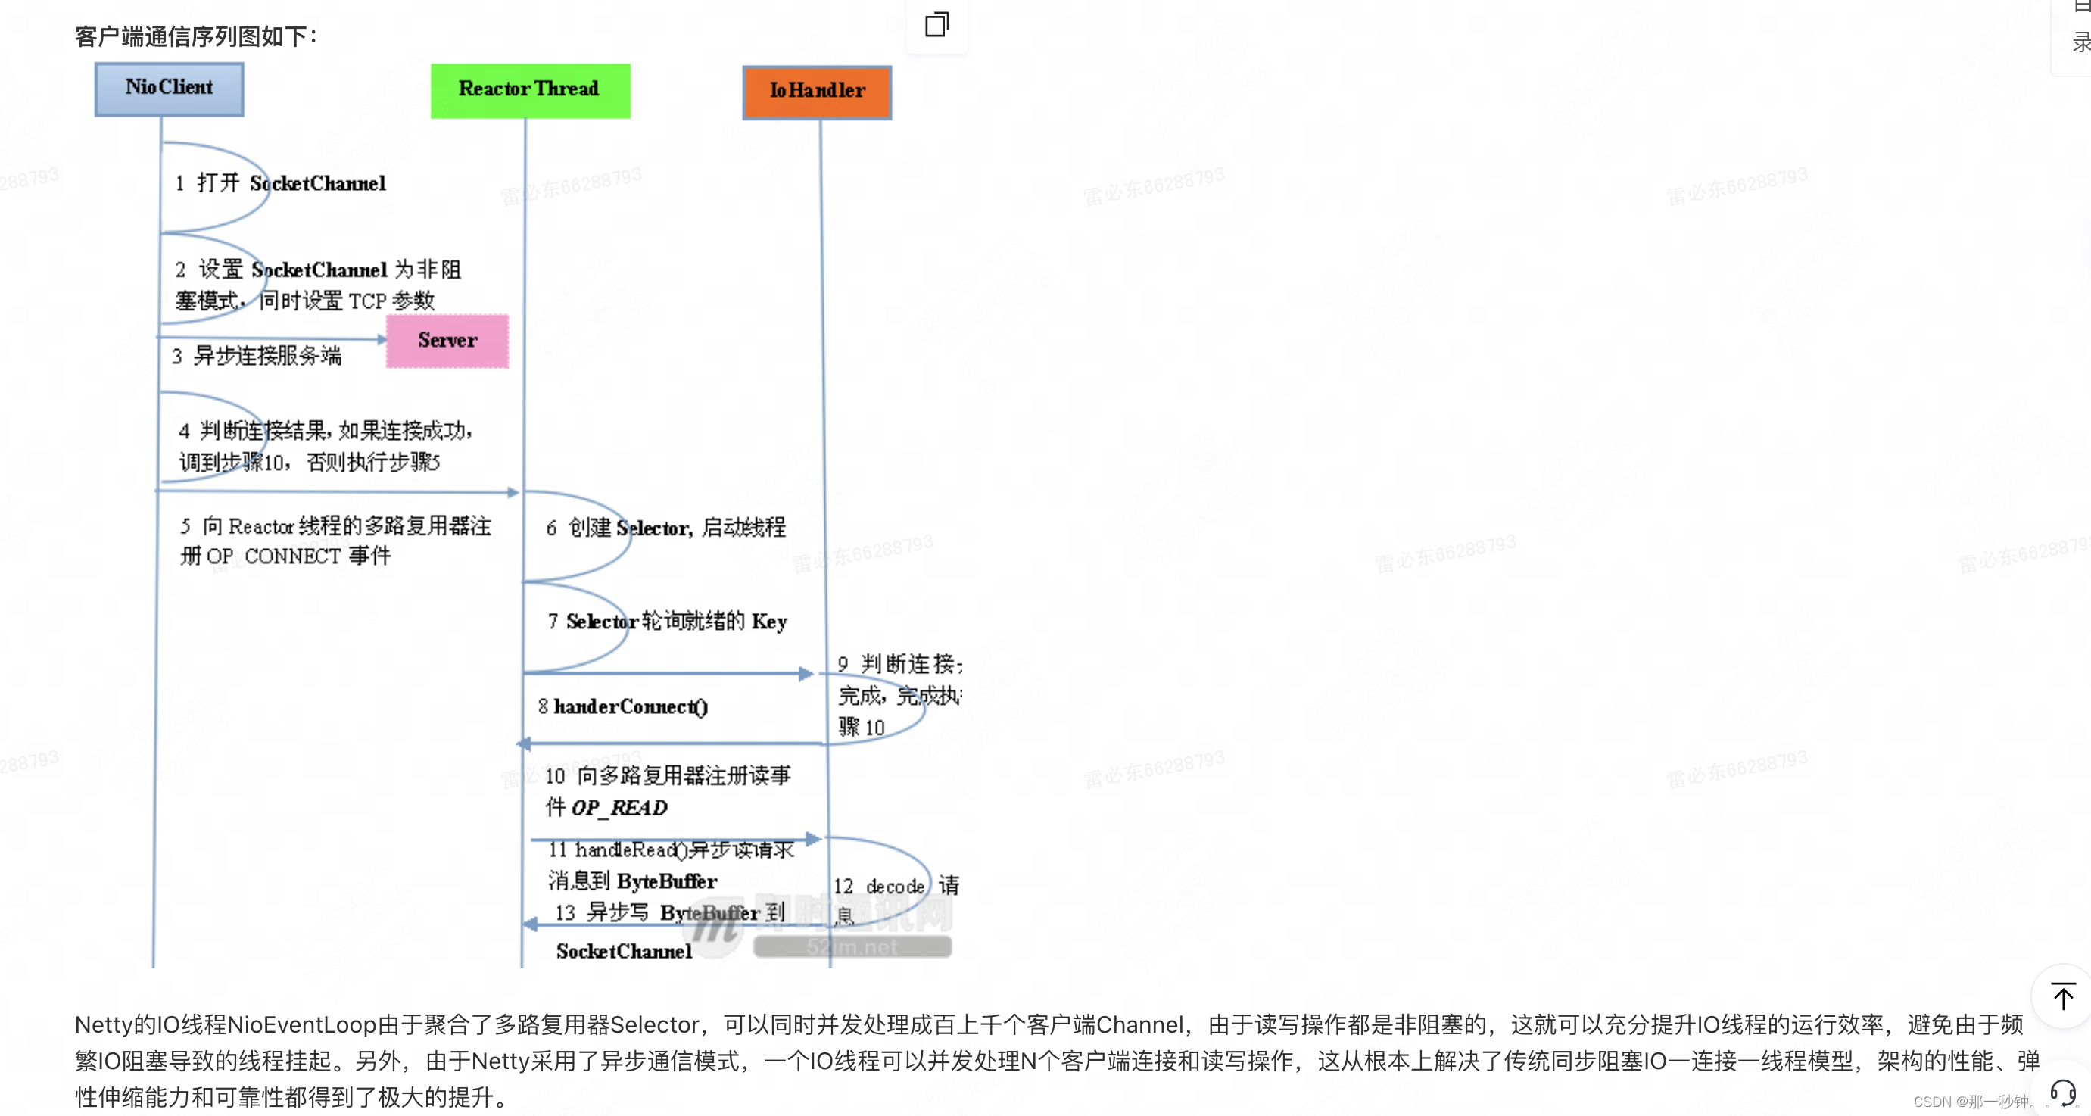Click step 12 decode label
Screen dimensions: 2091x1116
tap(880, 887)
